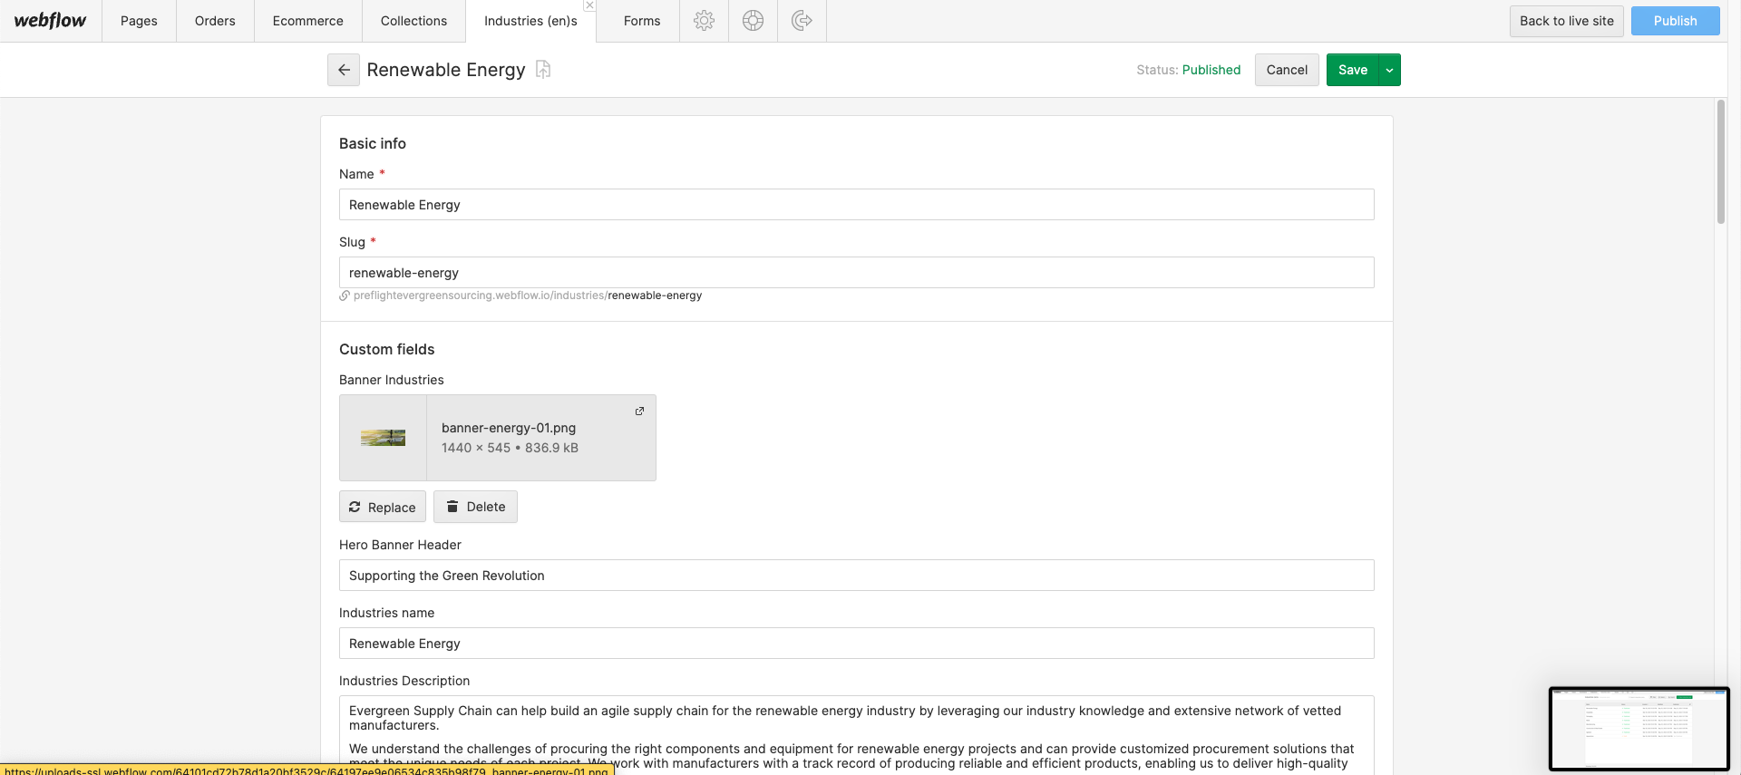The width and height of the screenshot is (1741, 775).
Task: Click the Published status text
Action: pyautogui.click(x=1211, y=70)
